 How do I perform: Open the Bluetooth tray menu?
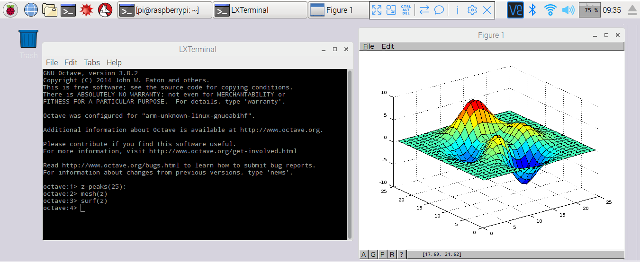coord(532,10)
